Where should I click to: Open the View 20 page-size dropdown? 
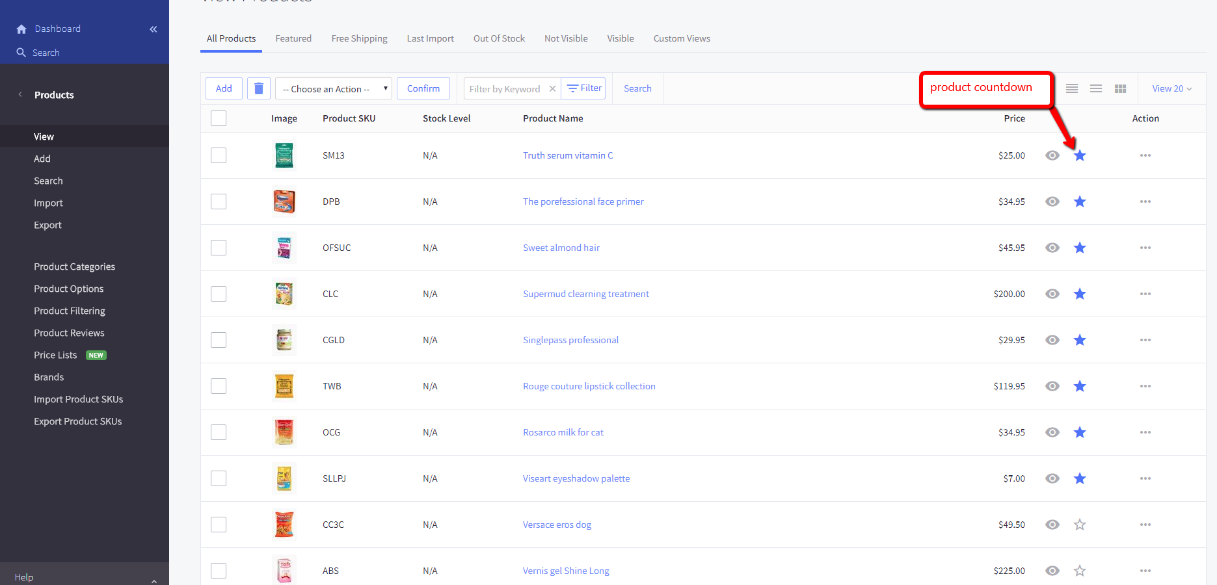tap(1172, 88)
